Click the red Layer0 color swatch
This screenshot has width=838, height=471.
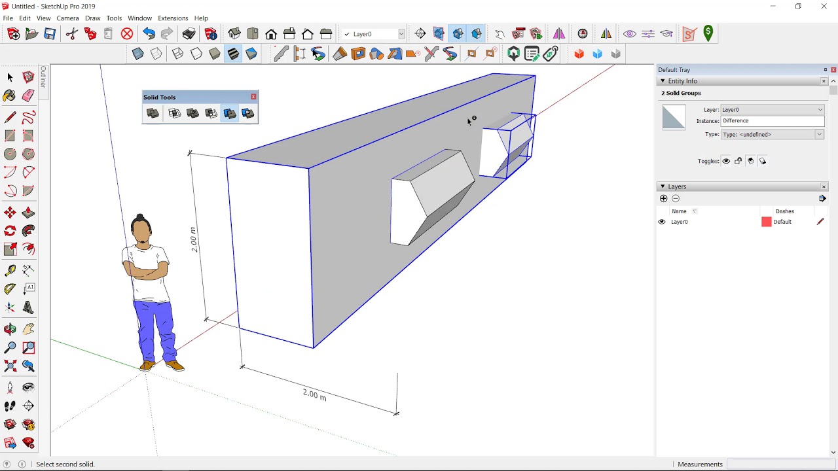click(x=766, y=222)
